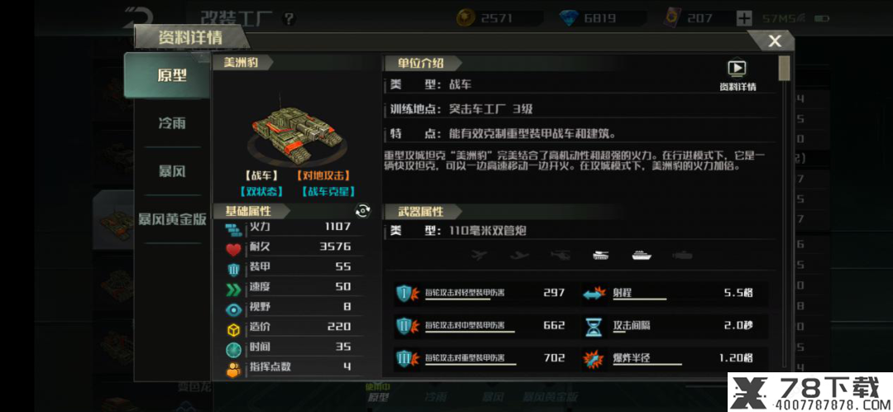Switch to the 冷雨 variant tab
This screenshot has width=893, height=412.
pos(172,123)
